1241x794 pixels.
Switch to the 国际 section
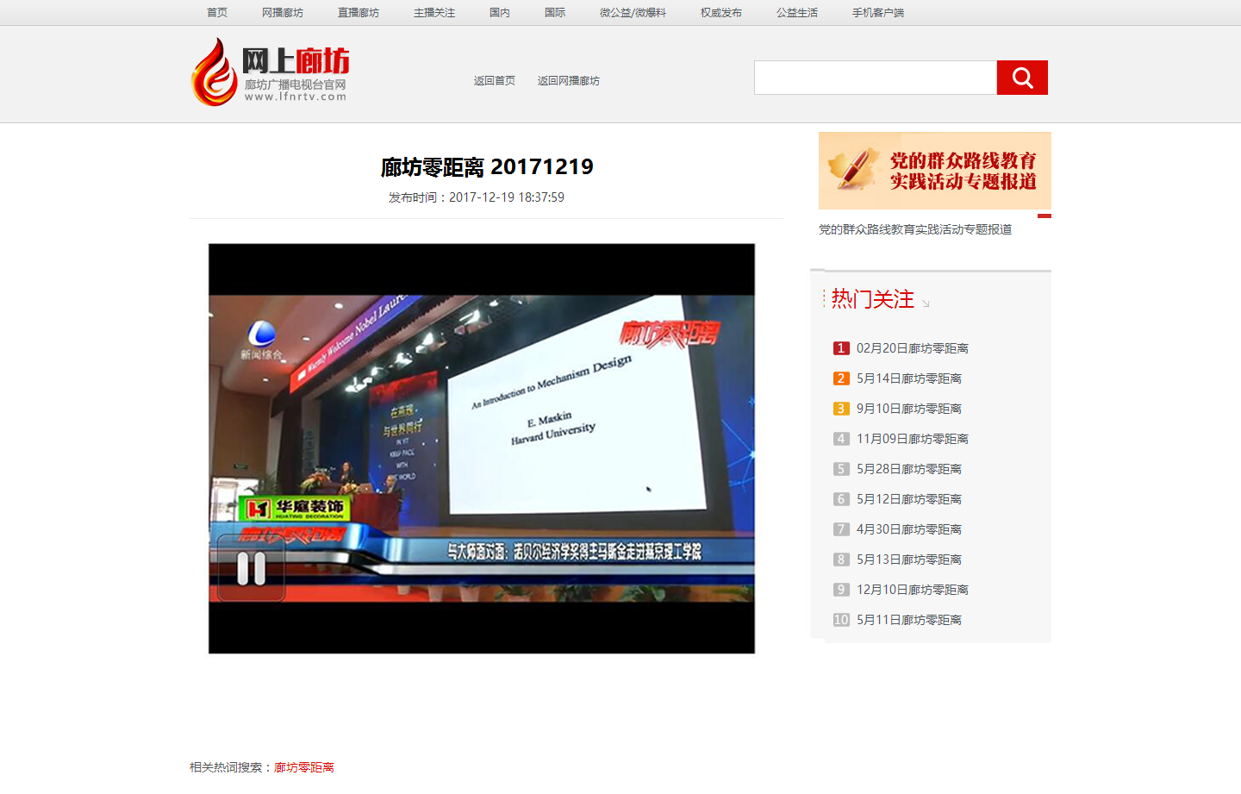click(x=555, y=12)
